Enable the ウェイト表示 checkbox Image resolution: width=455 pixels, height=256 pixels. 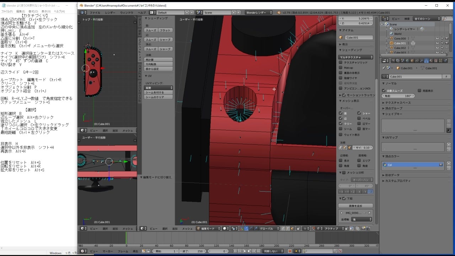(x=341, y=135)
